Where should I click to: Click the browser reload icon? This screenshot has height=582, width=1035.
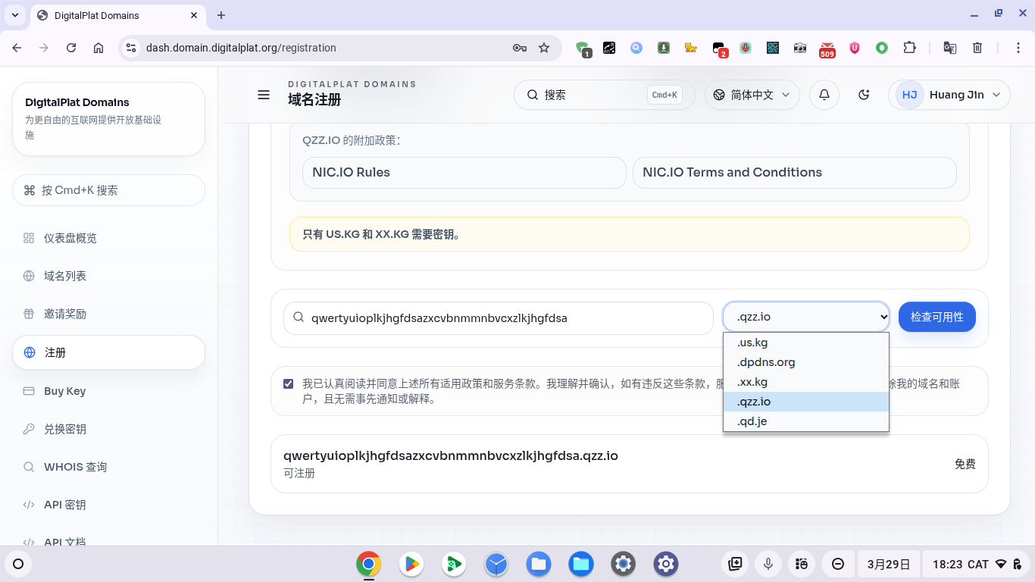(x=71, y=48)
